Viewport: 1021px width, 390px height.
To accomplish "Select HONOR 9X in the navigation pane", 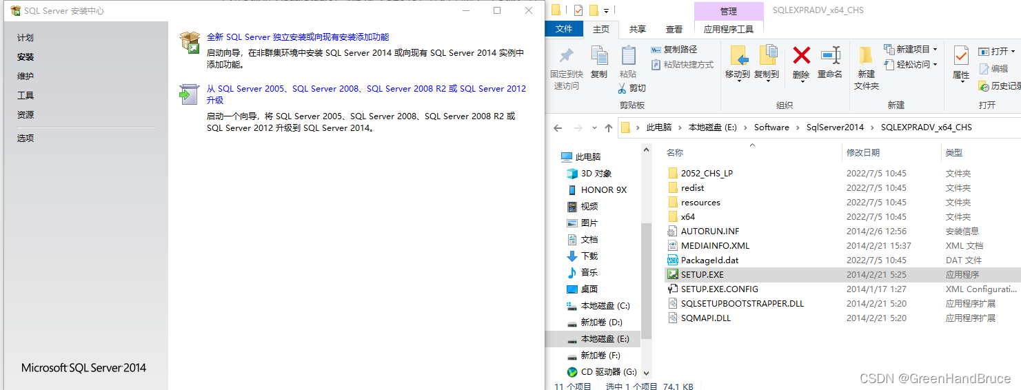I will [x=603, y=190].
